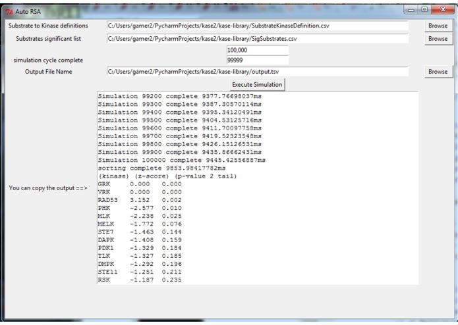Click the 'Simulation 99700 complete' log line
The width and height of the screenshot is (458, 325).
coord(180,136)
